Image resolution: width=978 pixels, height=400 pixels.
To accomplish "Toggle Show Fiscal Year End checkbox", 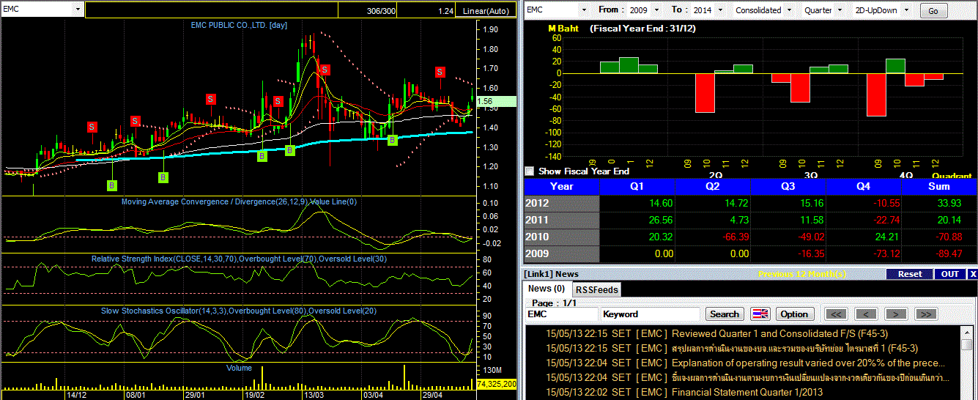I will point(530,171).
